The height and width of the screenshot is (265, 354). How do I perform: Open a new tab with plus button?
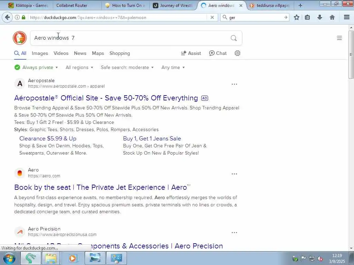(x=300, y=6)
